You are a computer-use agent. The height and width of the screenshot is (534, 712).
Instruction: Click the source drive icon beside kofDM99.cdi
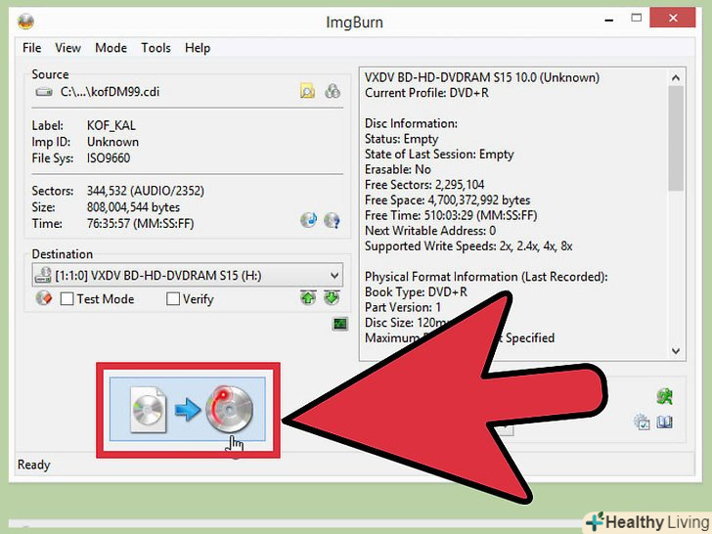pos(44,92)
